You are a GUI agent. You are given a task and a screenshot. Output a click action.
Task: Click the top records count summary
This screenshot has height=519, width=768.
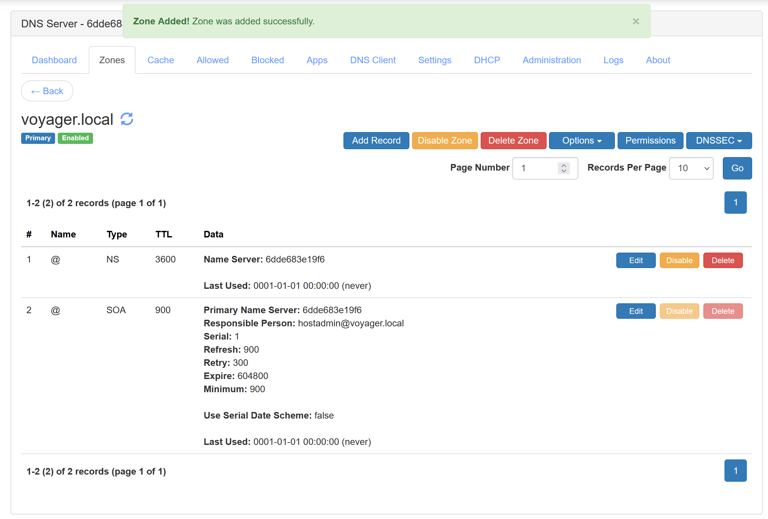coord(96,203)
